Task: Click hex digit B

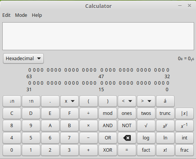Action: point(69,126)
